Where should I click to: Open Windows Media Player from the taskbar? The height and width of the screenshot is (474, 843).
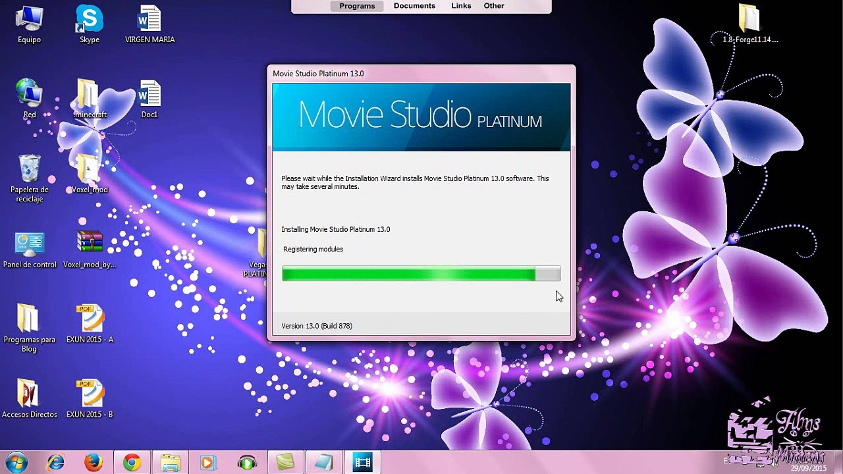pyautogui.click(x=208, y=463)
